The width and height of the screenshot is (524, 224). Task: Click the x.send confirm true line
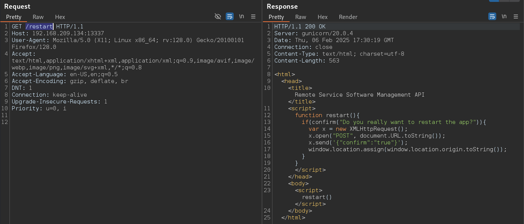358,143
